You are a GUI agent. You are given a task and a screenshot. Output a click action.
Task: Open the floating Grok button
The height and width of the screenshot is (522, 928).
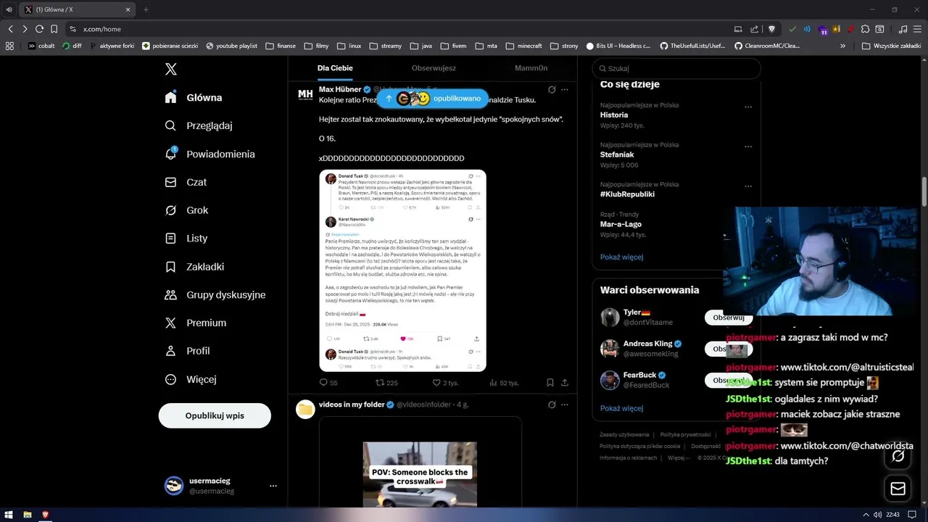pos(898,456)
